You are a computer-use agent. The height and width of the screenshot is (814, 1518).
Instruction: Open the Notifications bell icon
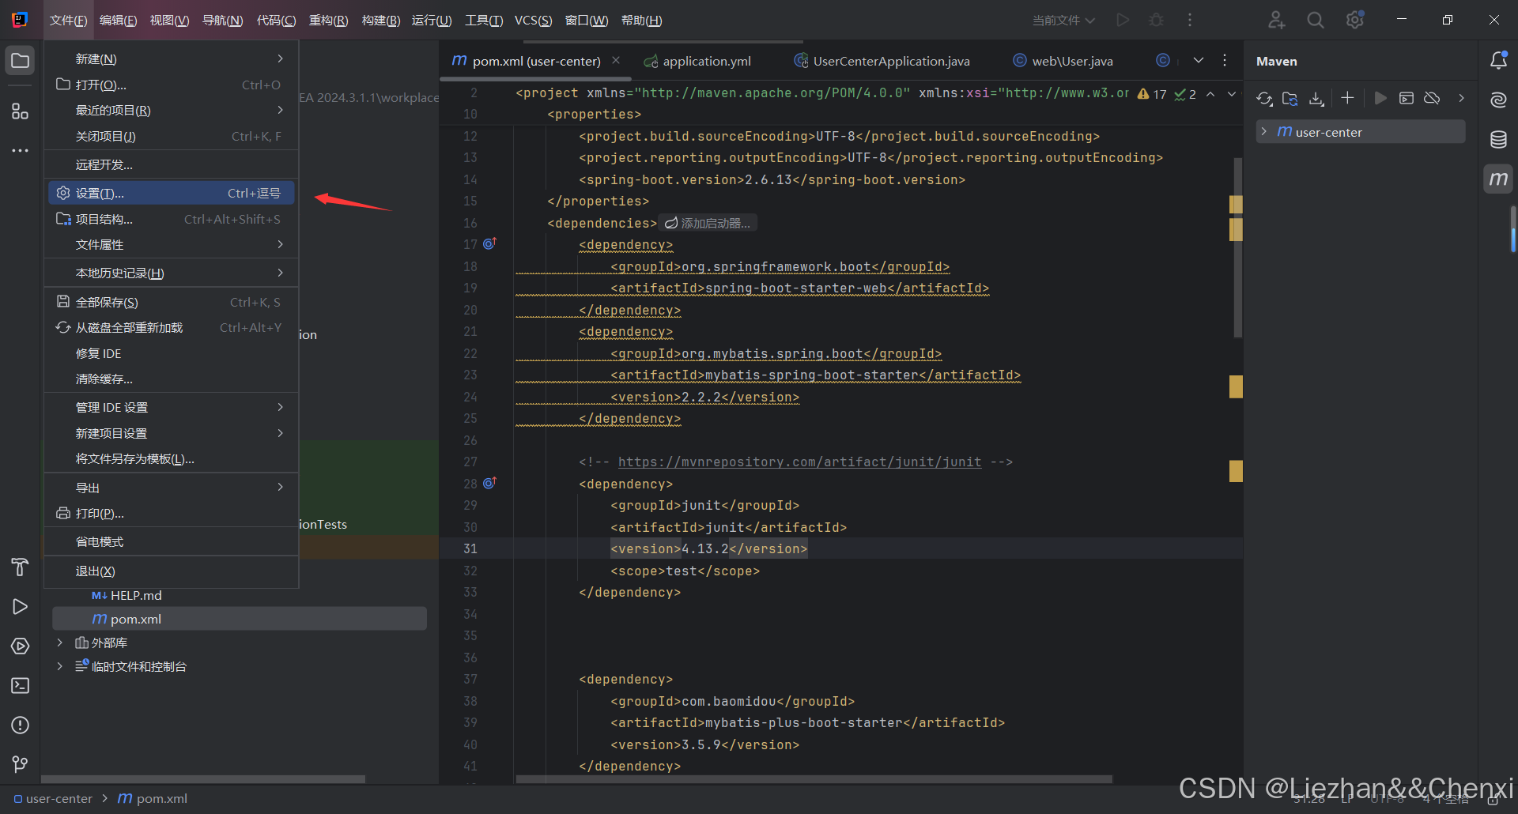click(x=1498, y=61)
